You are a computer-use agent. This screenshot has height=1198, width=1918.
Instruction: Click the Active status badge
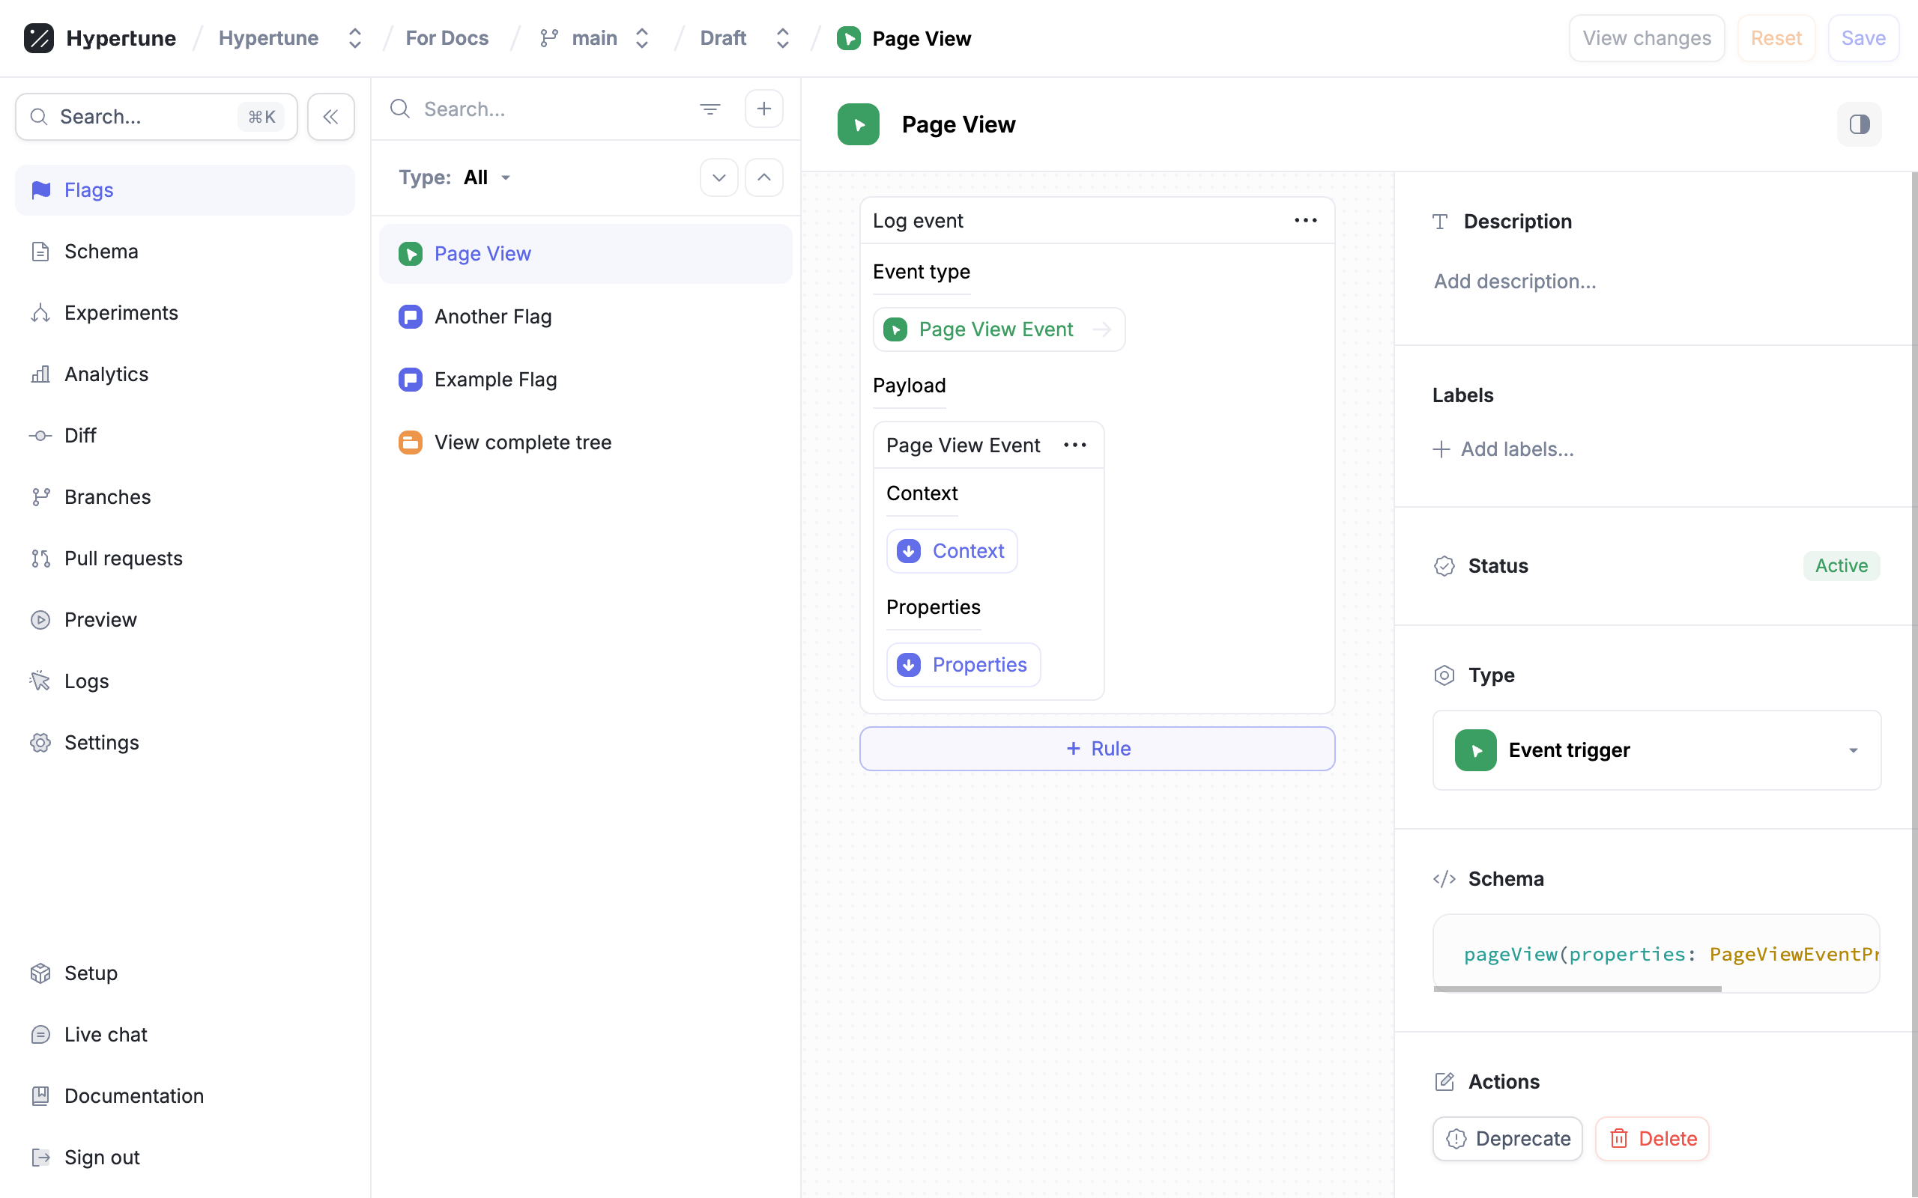[x=1840, y=566]
